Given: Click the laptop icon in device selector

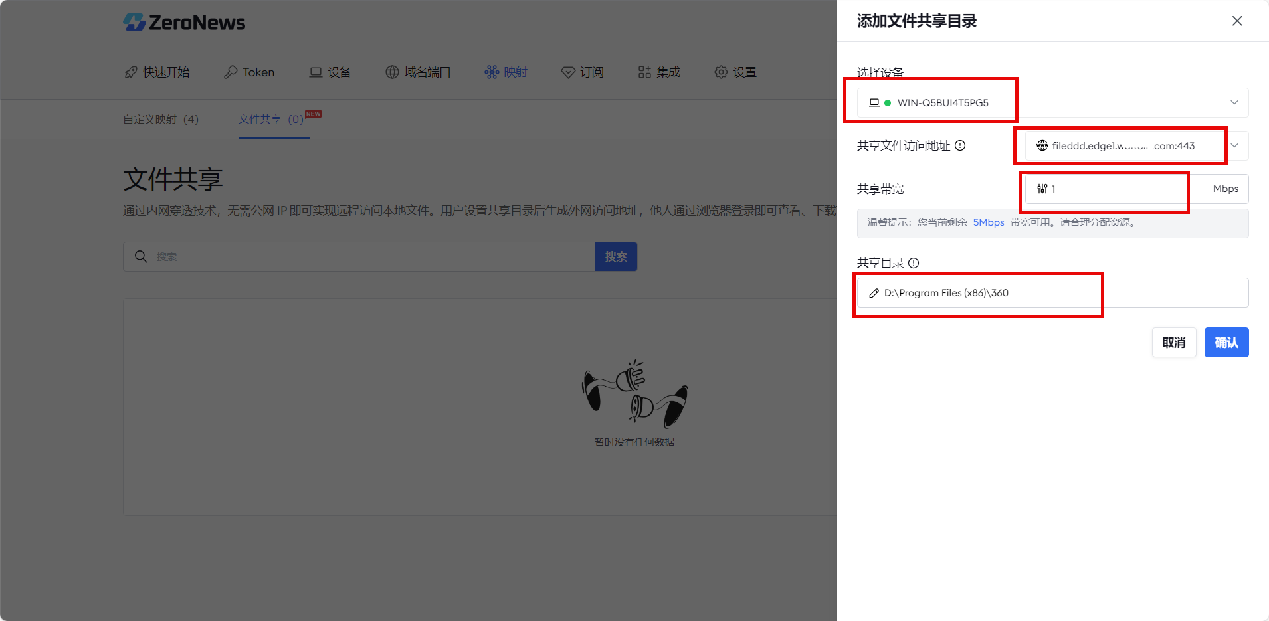Looking at the screenshot, I should [x=874, y=103].
